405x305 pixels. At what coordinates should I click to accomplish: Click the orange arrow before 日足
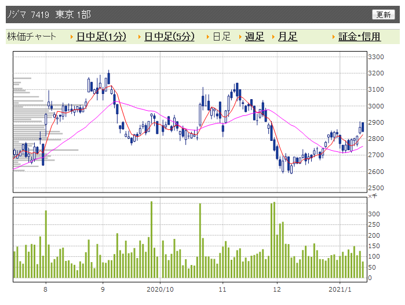208,37
